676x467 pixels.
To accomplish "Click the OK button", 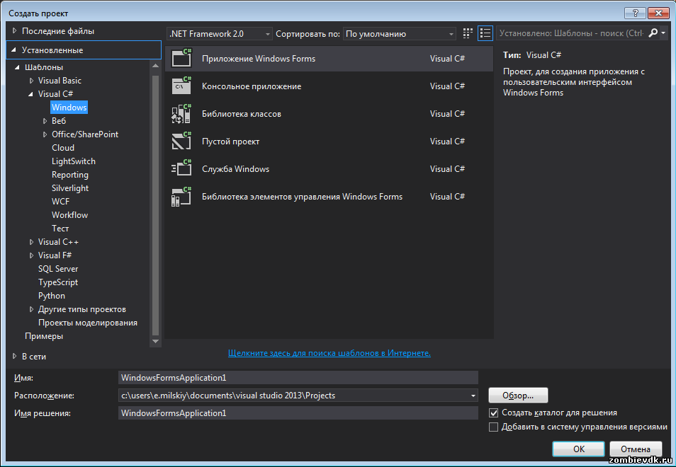I will point(578,449).
